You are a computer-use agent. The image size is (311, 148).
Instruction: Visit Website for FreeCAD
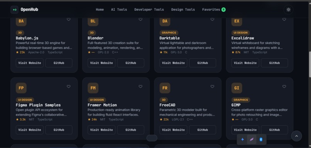click(173, 130)
